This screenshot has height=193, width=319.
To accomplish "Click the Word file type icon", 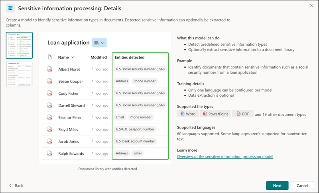I will (x=182, y=114).
